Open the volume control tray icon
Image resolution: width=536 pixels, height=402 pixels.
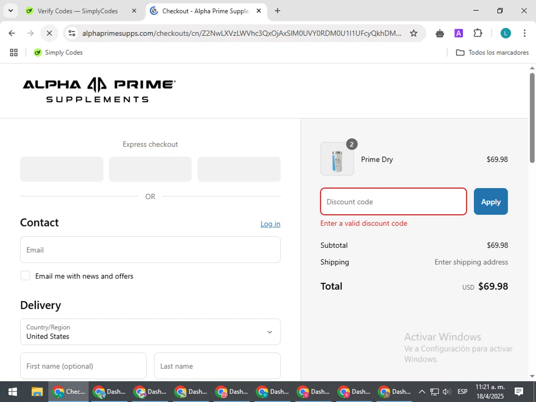[x=447, y=392]
